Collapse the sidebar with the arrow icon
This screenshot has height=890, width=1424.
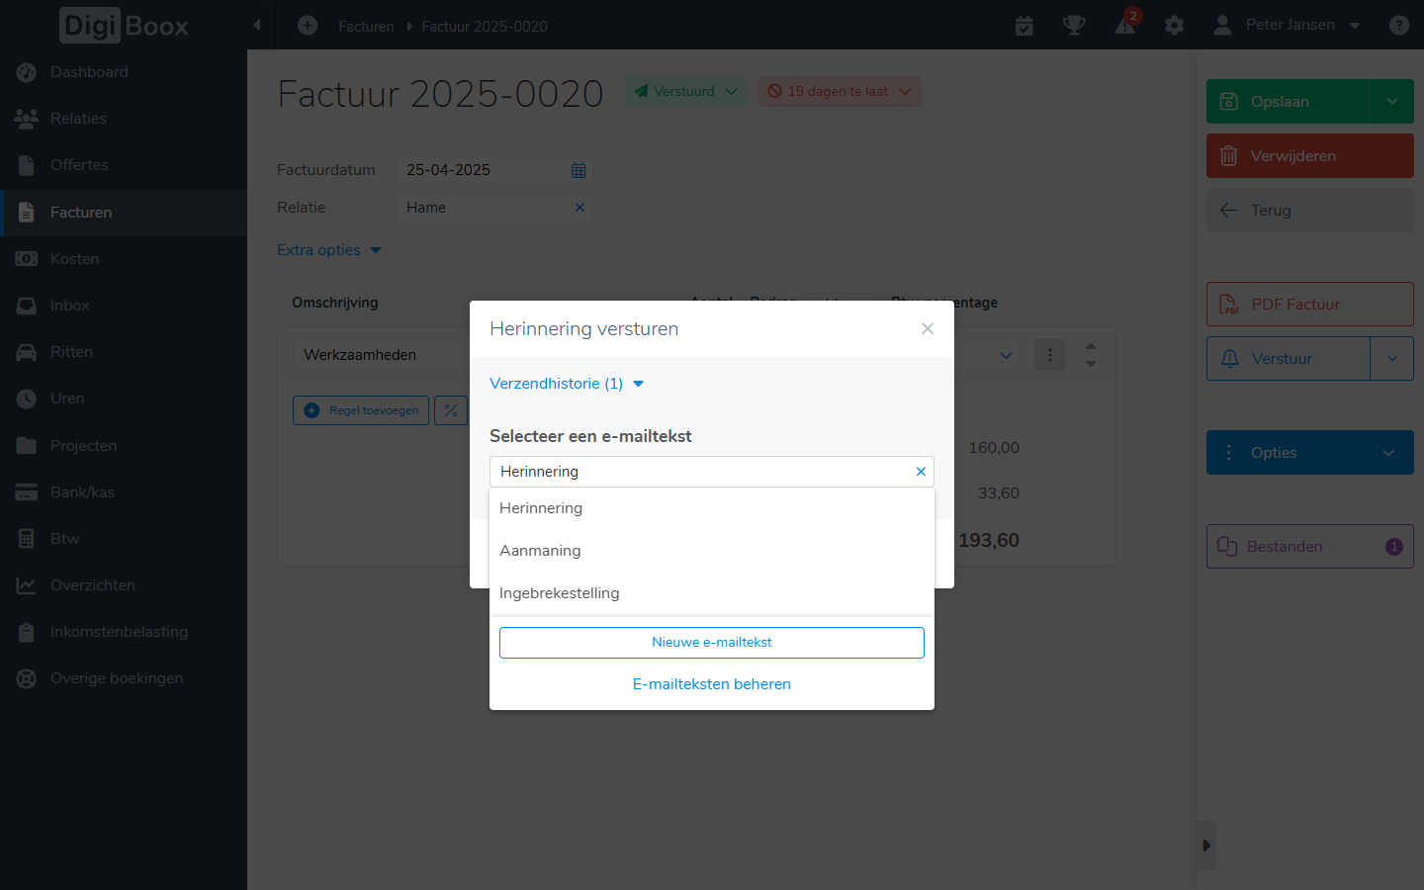(257, 25)
